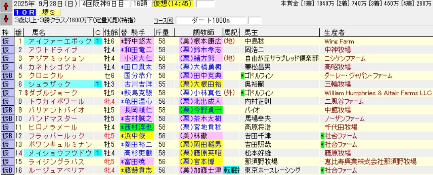The width and height of the screenshot is (433, 175).
Task: Click the 調教師 column header
Action: 200,32
